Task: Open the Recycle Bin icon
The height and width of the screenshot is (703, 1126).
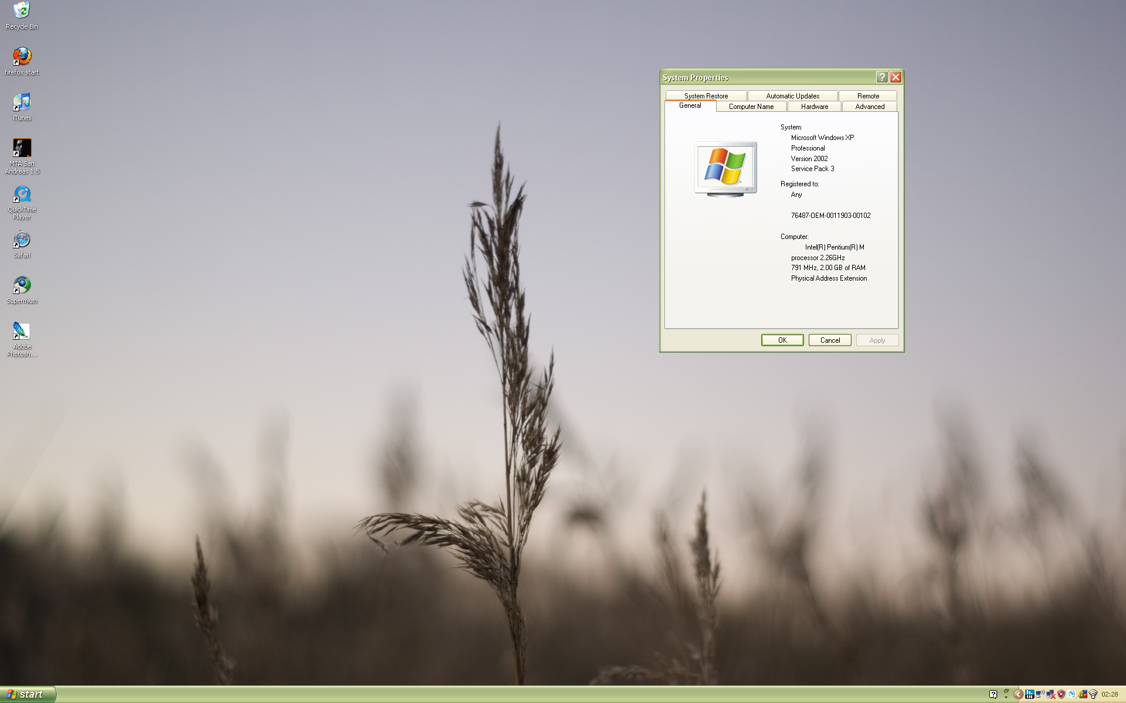Action: pyautogui.click(x=22, y=11)
